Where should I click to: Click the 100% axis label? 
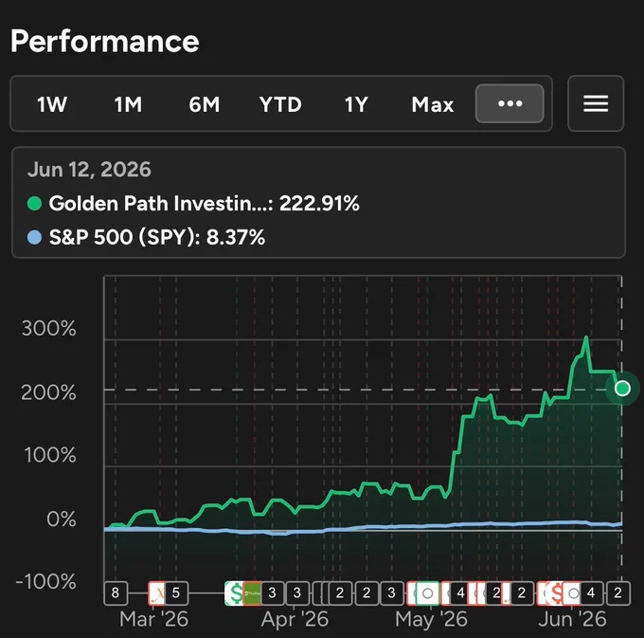tap(50, 455)
